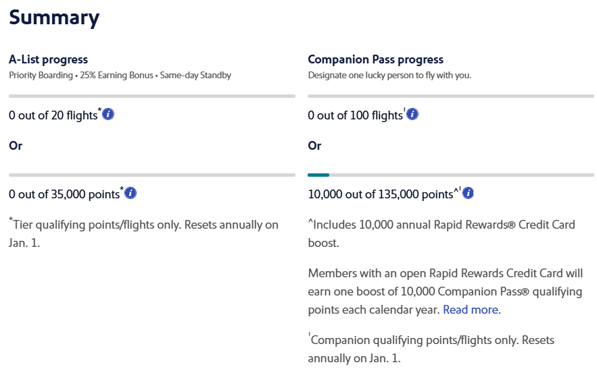The height and width of the screenshot is (369, 597).
Task: Show info for 10,000 out of 135,000 points
Action: 468,194
